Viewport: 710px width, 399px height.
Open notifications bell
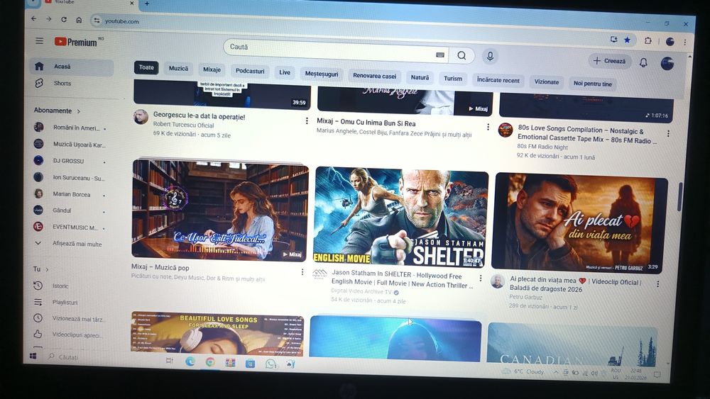click(x=643, y=62)
